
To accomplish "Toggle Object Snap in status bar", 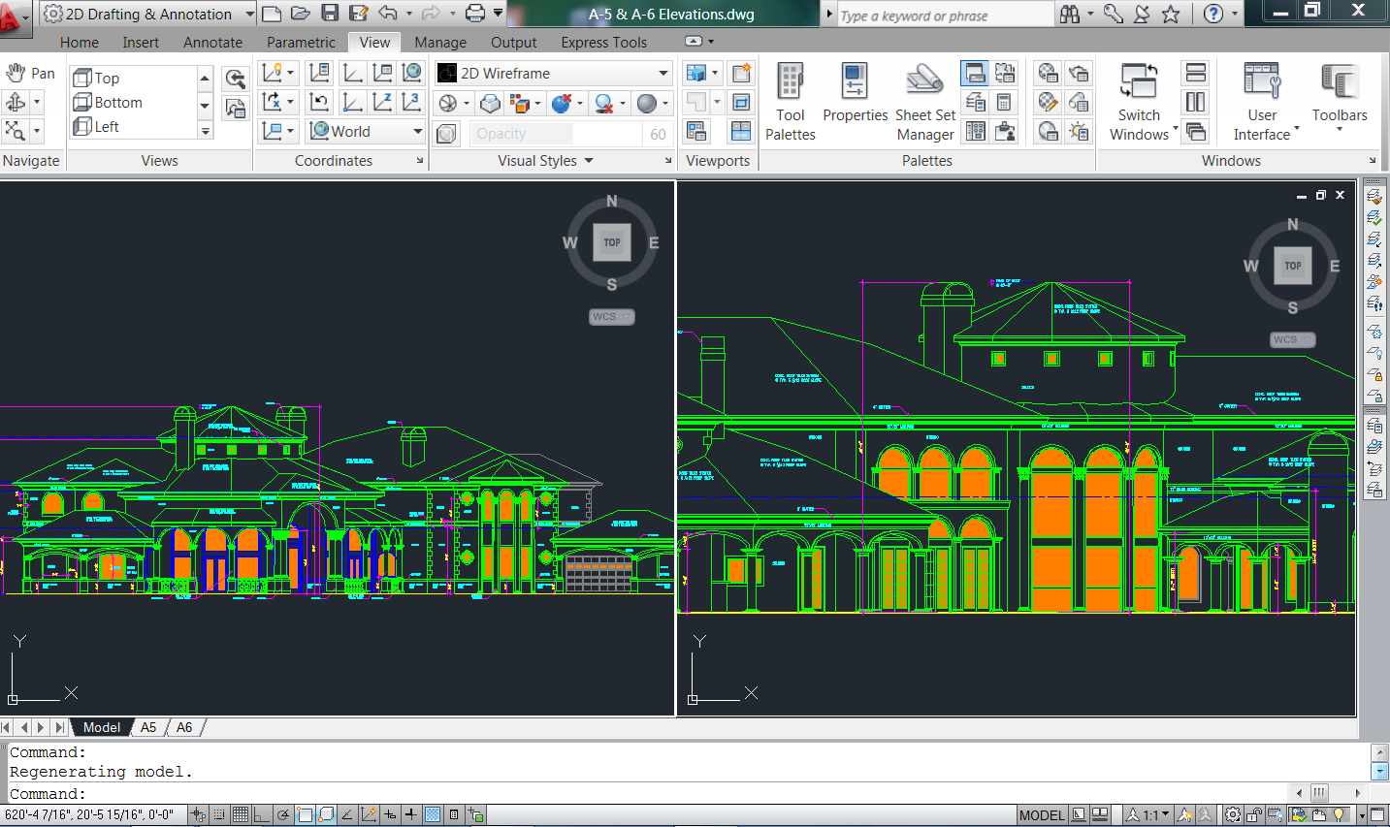I will pyautogui.click(x=305, y=815).
